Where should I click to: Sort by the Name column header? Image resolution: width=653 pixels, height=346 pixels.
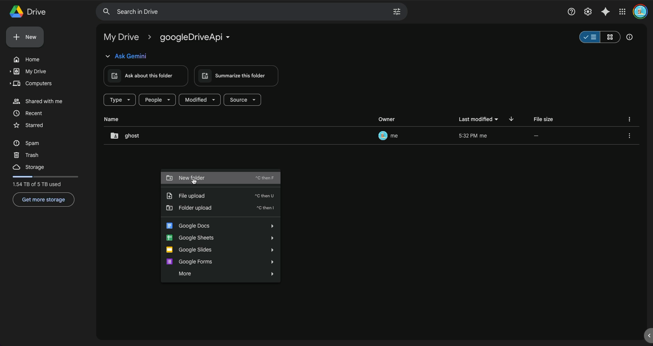click(x=111, y=119)
